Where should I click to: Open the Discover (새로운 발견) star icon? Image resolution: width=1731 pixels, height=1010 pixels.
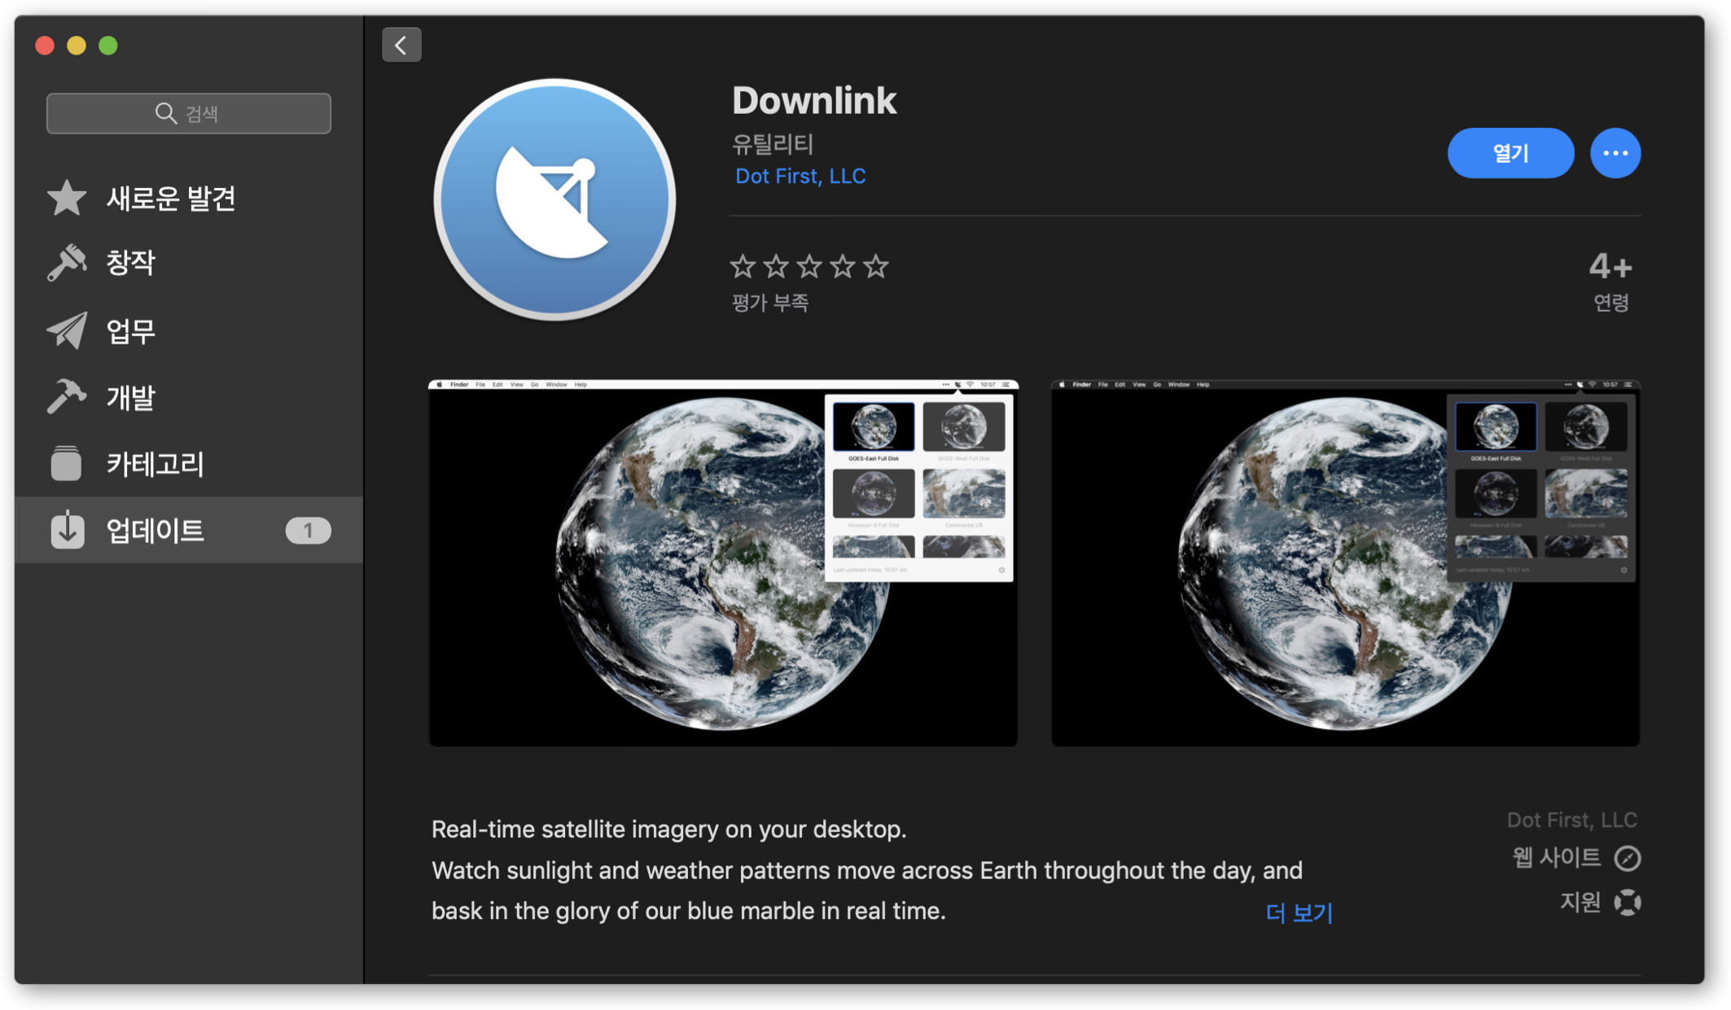[x=67, y=198]
